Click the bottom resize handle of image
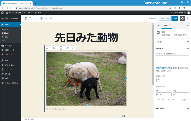 [x=86, y=105]
